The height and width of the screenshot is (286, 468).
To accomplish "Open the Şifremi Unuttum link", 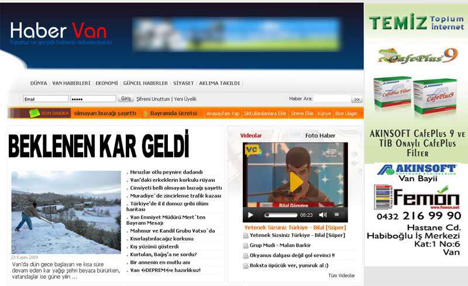I will (153, 99).
